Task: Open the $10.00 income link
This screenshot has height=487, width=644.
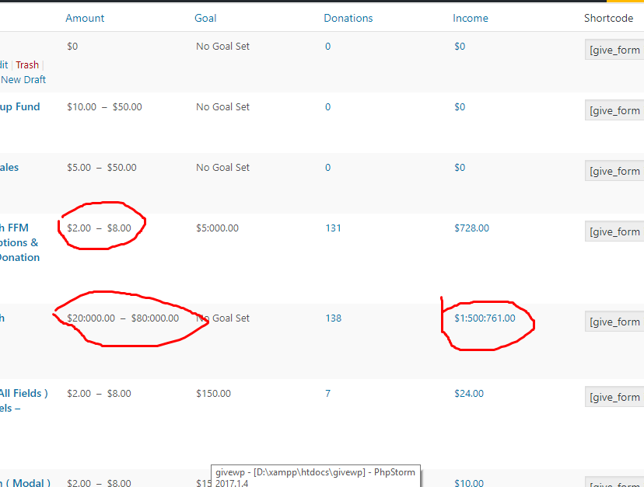Action: tap(469, 483)
